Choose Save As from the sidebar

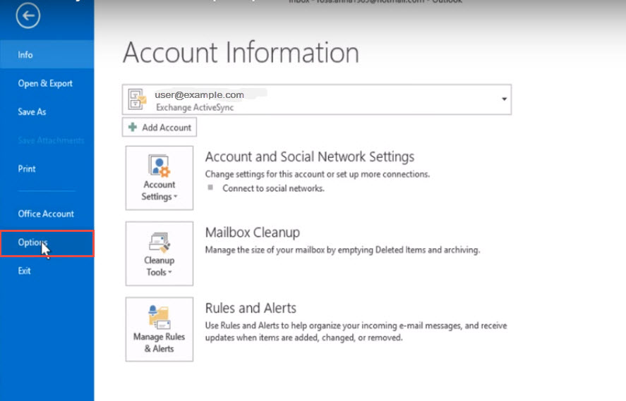coord(32,111)
